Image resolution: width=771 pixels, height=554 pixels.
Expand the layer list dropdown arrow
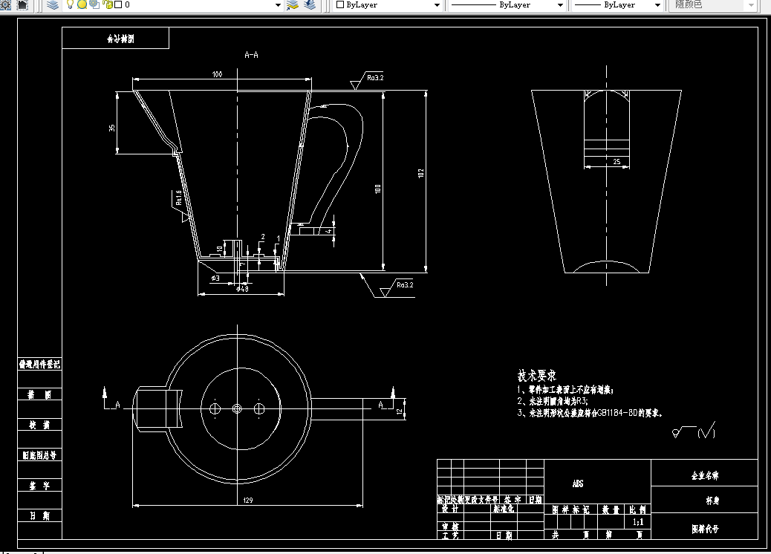click(278, 5)
